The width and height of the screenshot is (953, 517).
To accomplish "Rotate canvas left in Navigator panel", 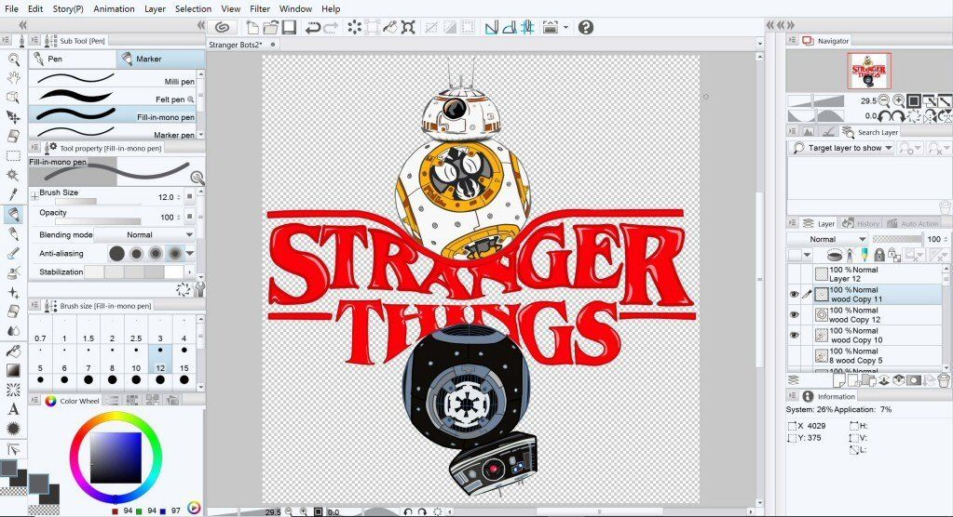I will pyautogui.click(x=886, y=116).
